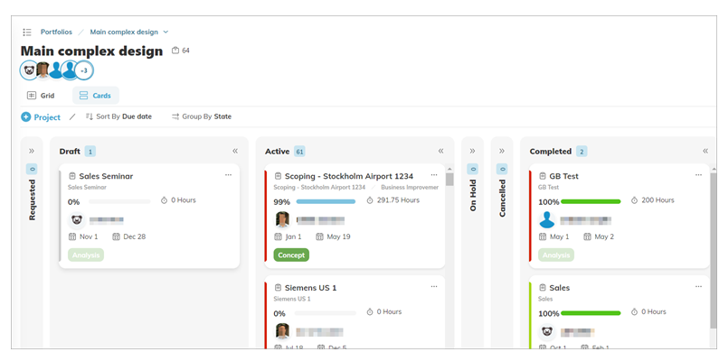This screenshot has width=719, height=352.
Task: Open the three-dot menu on Sales Seminar card
Action: coord(228,175)
